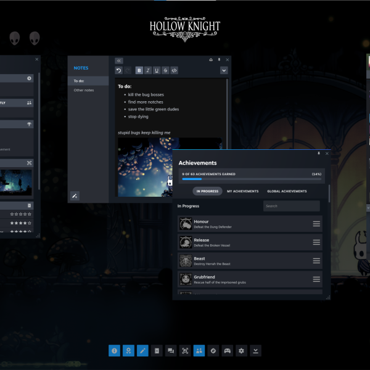Open Discussions chat icon in bottom toolbar

click(171, 351)
